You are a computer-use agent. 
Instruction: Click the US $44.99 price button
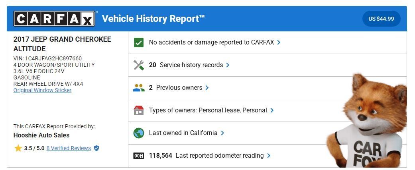(x=381, y=19)
